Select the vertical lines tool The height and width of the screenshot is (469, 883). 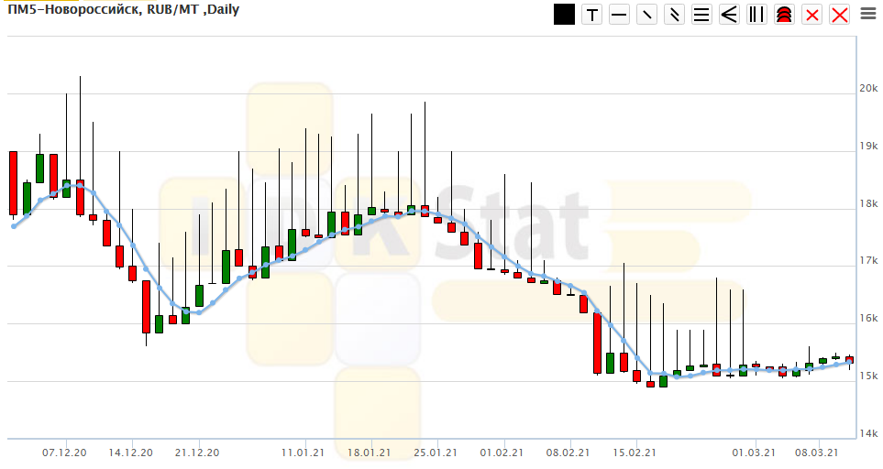click(x=757, y=15)
